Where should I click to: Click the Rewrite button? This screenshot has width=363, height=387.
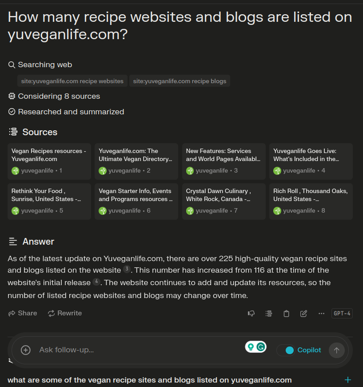(x=64, y=313)
